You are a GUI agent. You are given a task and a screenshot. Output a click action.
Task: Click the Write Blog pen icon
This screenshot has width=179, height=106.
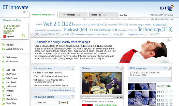tap(3, 103)
